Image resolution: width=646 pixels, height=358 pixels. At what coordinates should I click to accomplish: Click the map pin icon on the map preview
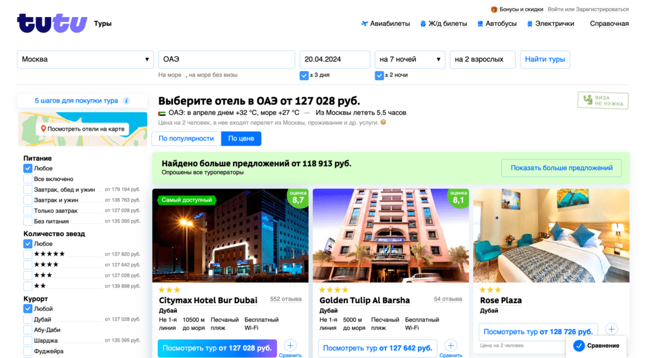tap(44, 129)
